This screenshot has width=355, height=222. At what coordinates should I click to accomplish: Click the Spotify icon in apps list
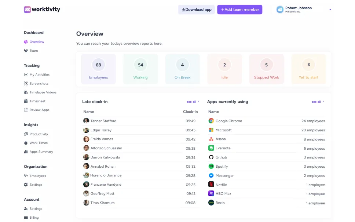point(211,166)
